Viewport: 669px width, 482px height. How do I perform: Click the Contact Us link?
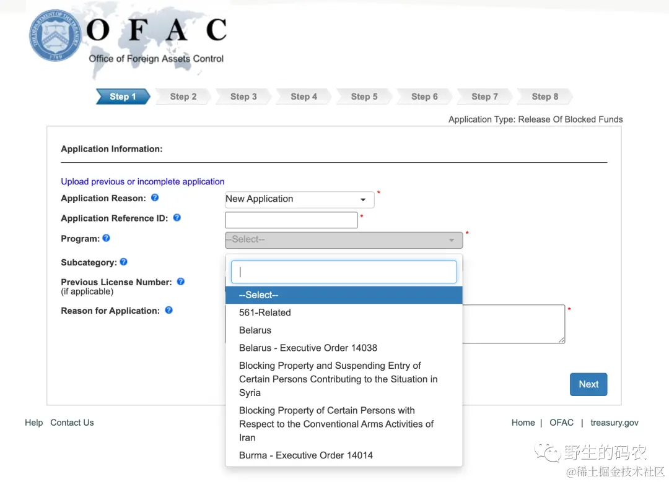[72, 423]
